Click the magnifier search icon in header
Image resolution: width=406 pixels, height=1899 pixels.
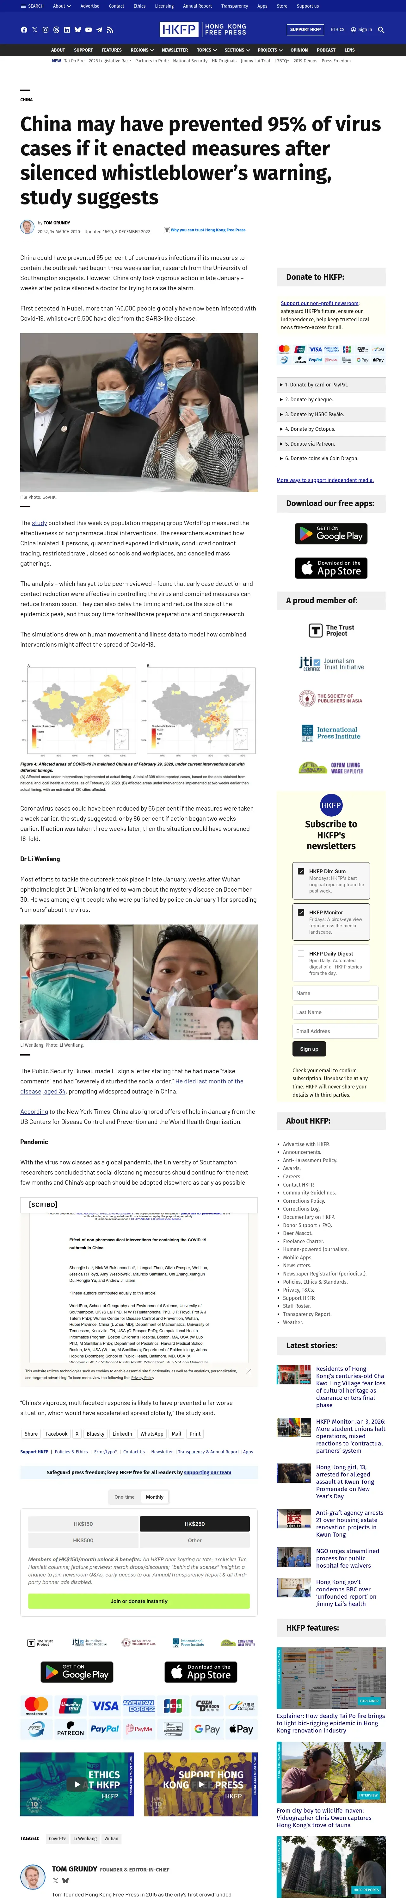click(381, 30)
